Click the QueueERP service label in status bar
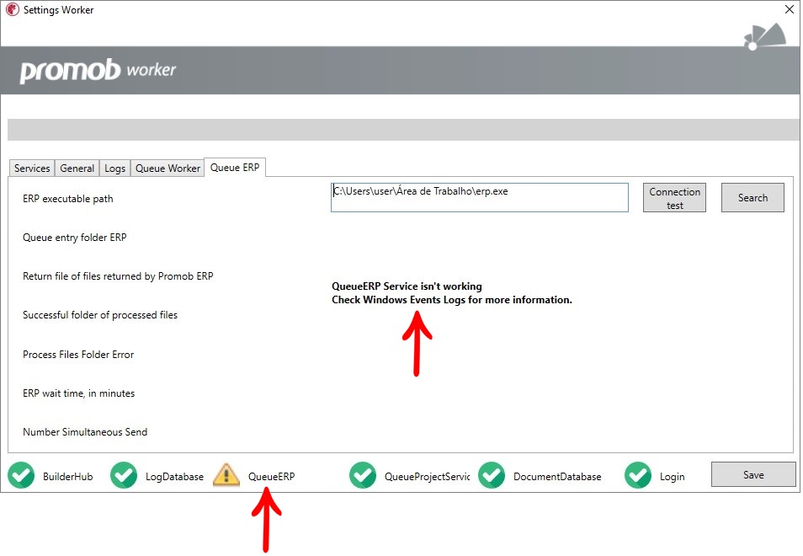The width and height of the screenshot is (803, 556). coord(271,477)
